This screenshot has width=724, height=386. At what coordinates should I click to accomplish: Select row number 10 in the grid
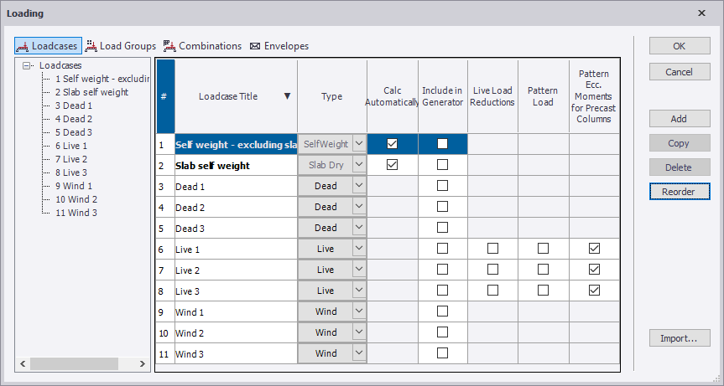tap(165, 333)
